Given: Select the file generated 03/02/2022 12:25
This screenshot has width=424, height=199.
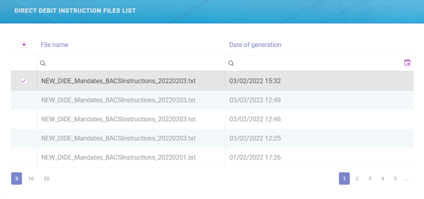Looking at the screenshot, I should tap(24, 139).
